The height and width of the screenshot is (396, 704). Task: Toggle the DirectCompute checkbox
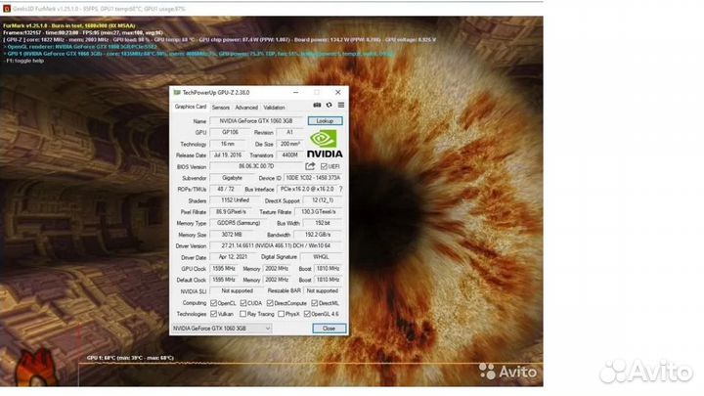coord(270,303)
